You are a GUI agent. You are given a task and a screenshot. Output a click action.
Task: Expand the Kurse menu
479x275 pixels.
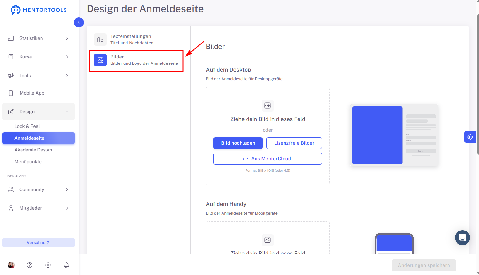pyautogui.click(x=39, y=57)
